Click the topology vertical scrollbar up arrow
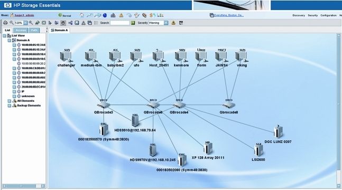 click(x=339, y=36)
